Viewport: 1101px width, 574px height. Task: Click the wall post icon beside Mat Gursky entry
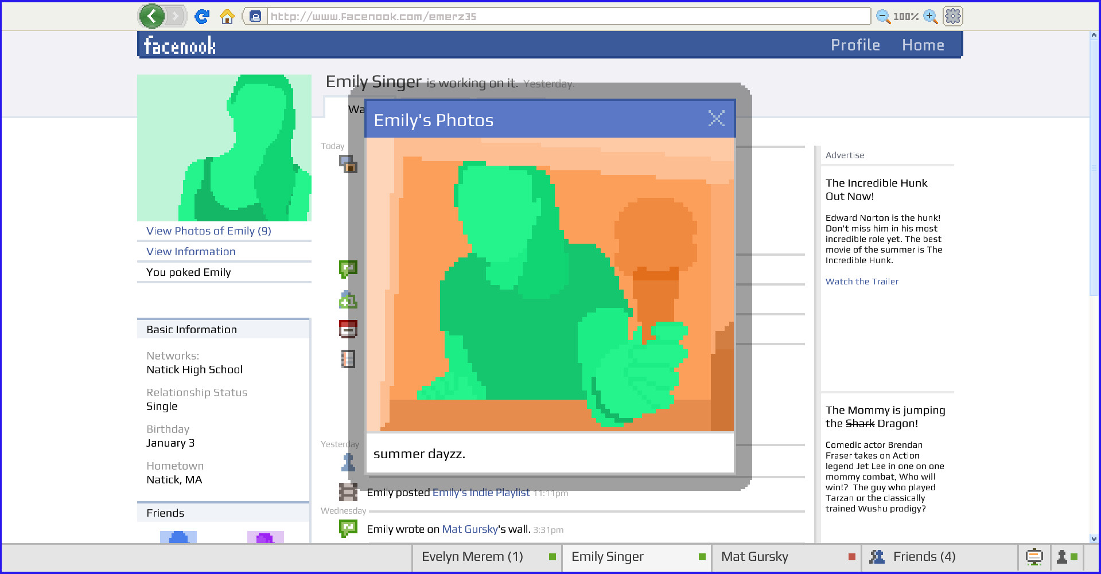coord(348,528)
